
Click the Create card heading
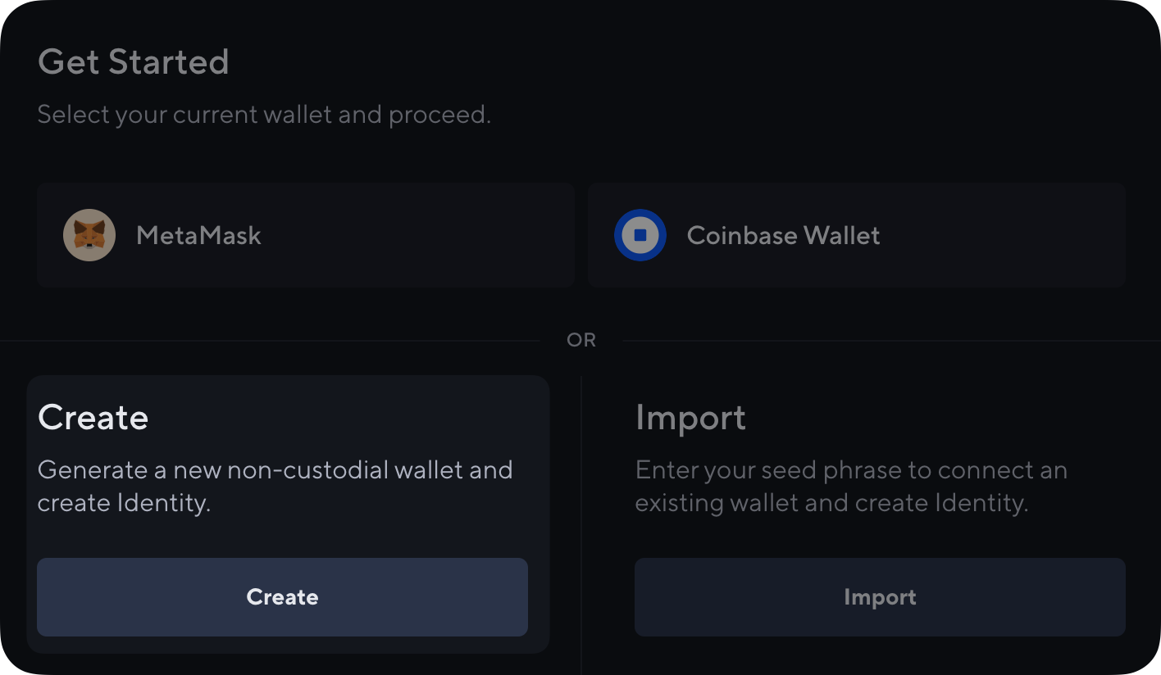tap(93, 417)
